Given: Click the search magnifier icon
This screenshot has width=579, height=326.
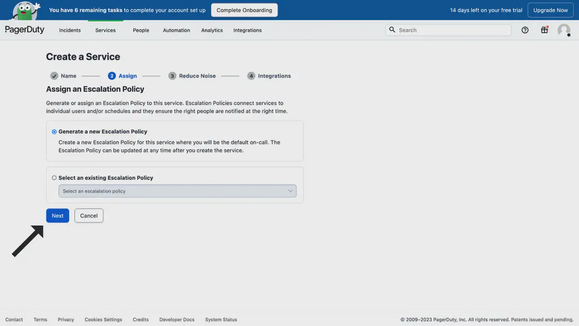Looking at the screenshot, I should [392, 29].
